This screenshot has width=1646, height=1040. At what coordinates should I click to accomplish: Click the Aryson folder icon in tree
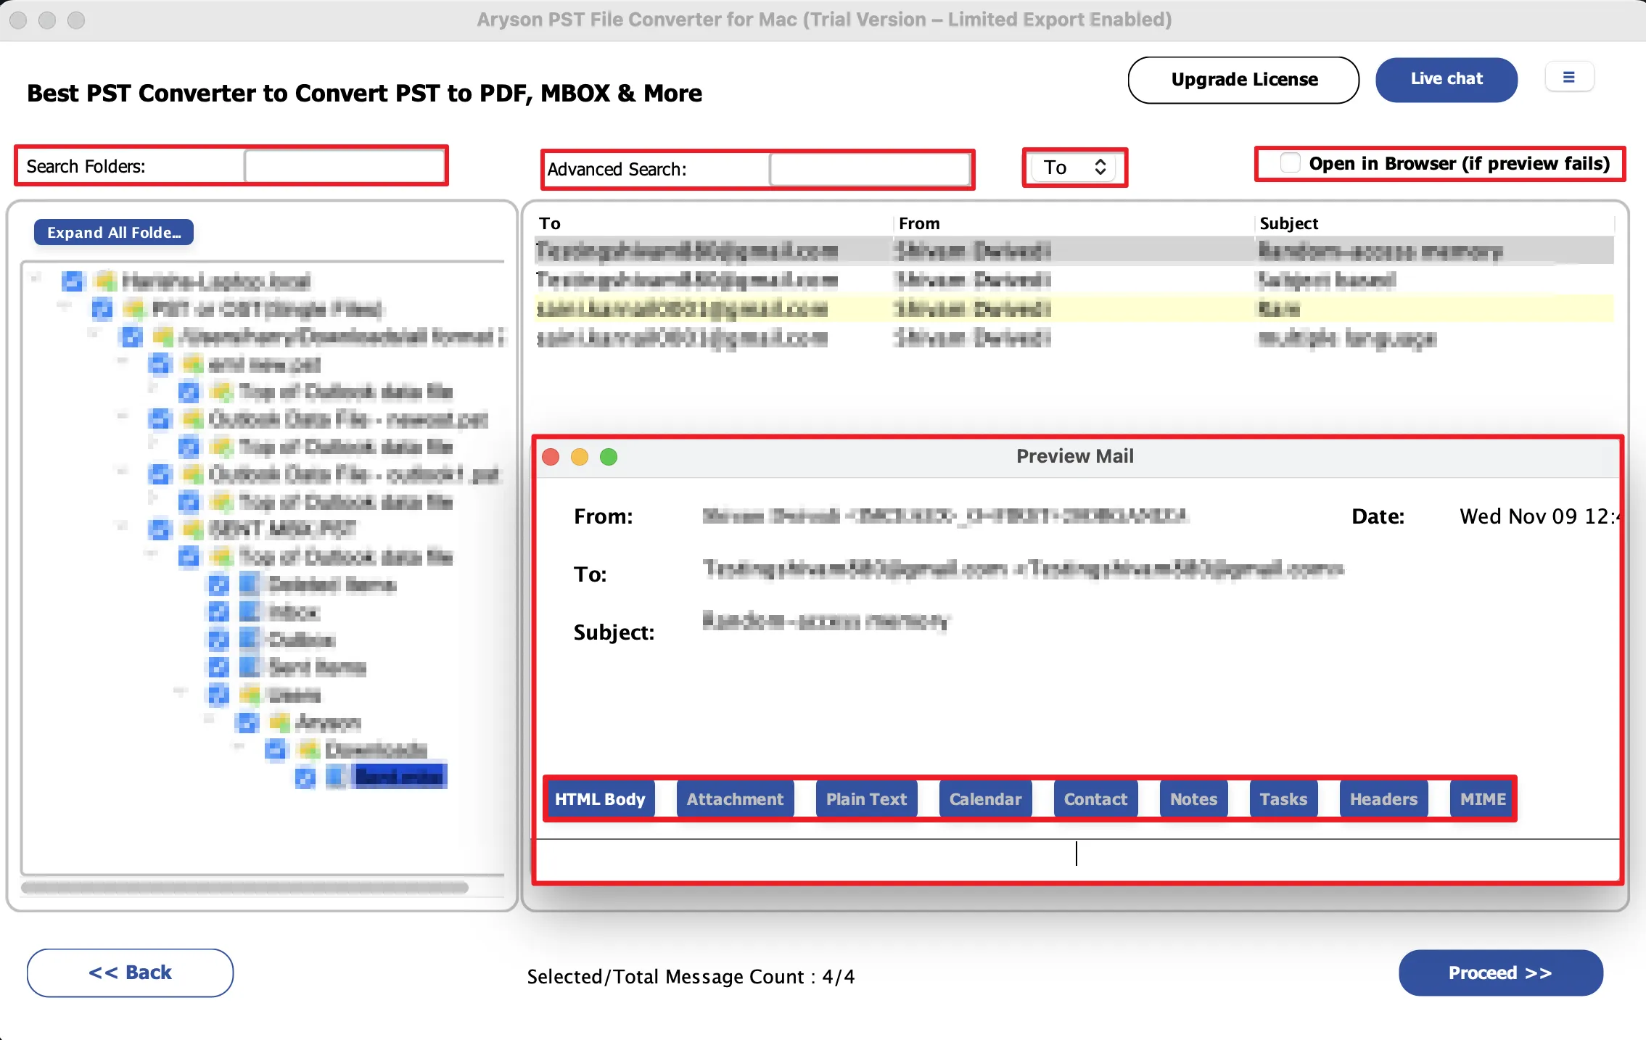pos(279,722)
